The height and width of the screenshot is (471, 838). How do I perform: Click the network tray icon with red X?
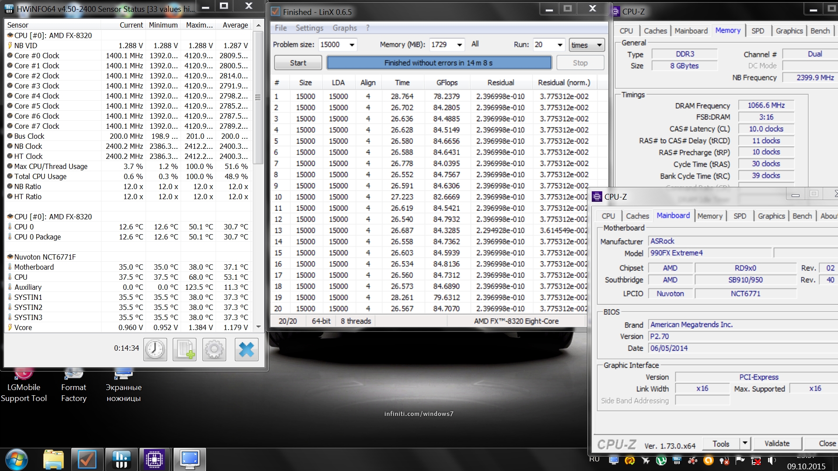756,460
